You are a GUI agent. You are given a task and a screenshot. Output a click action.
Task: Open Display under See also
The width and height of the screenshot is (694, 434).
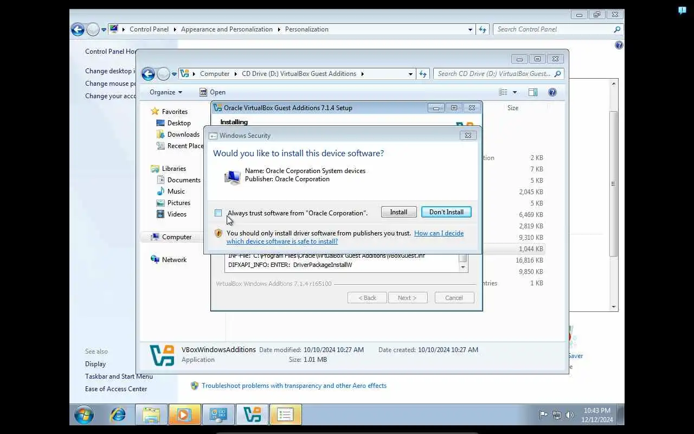[x=95, y=364]
